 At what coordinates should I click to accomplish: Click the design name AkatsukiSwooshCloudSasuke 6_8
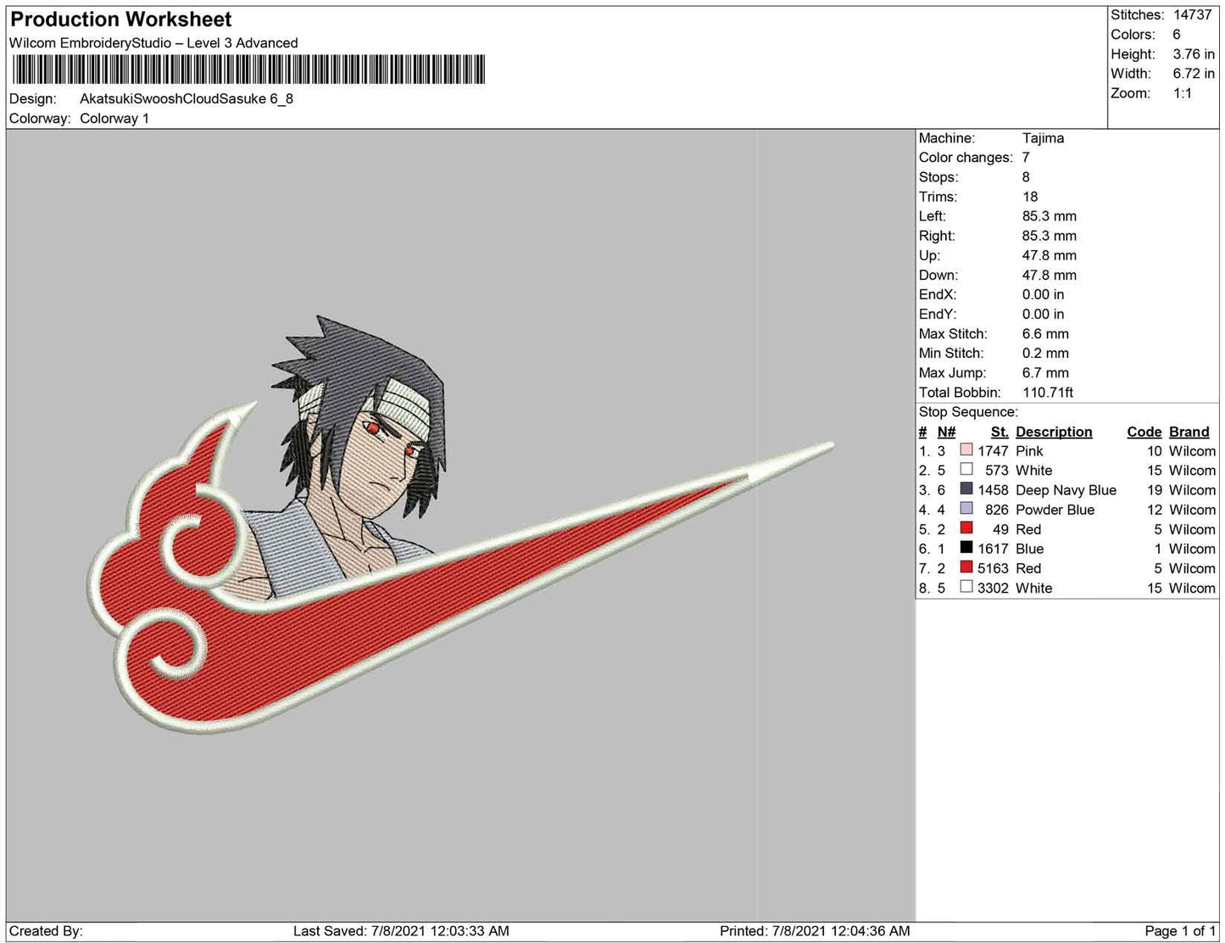click(187, 98)
